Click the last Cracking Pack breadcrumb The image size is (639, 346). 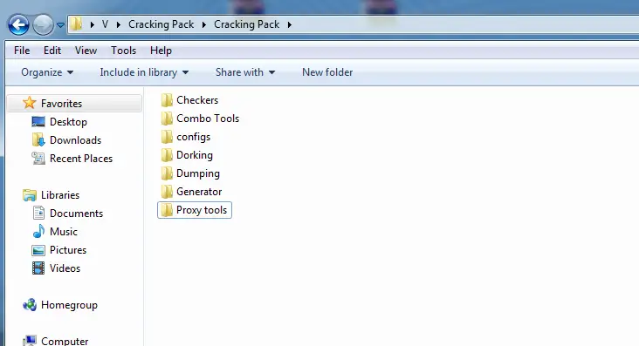tap(246, 24)
